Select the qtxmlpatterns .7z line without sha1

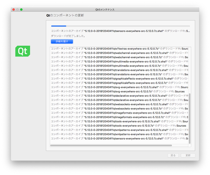coord(119,134)
